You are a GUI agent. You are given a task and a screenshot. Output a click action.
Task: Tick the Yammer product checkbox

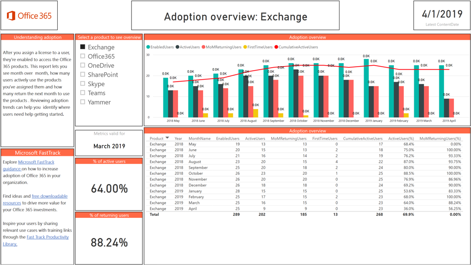83,102
